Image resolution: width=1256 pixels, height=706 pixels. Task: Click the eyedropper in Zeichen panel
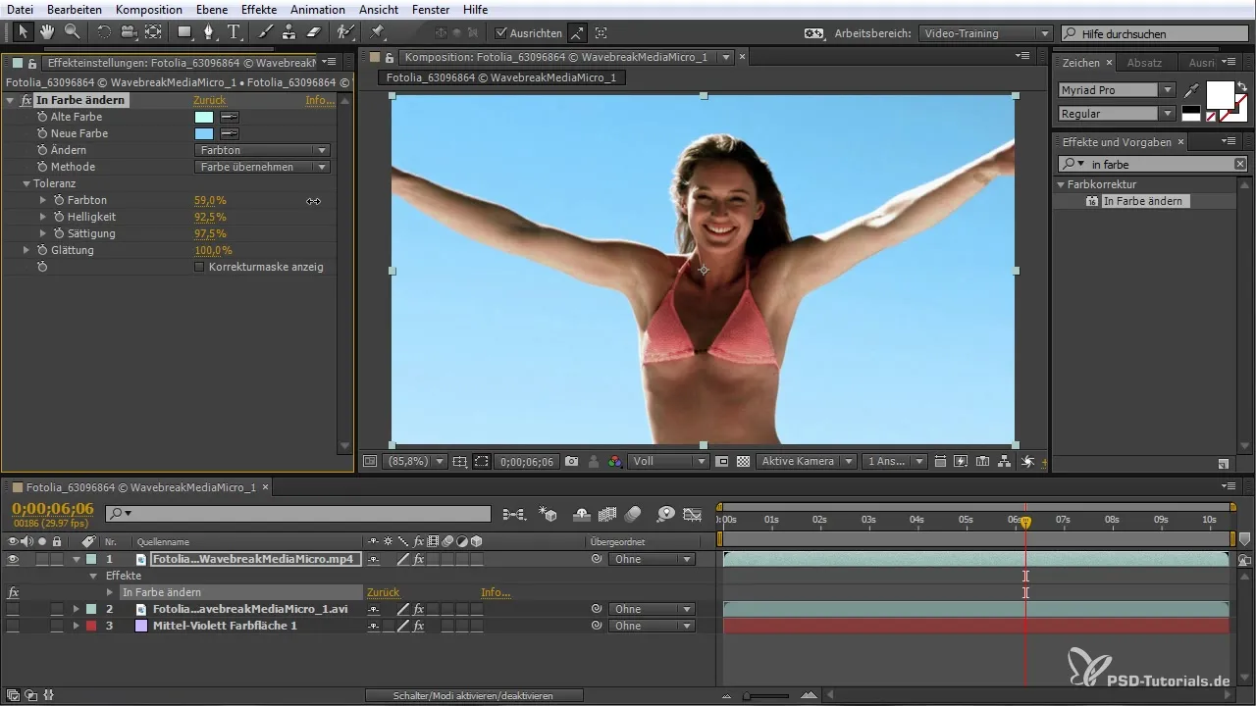pyautogui.click(x=1192, y=90)
